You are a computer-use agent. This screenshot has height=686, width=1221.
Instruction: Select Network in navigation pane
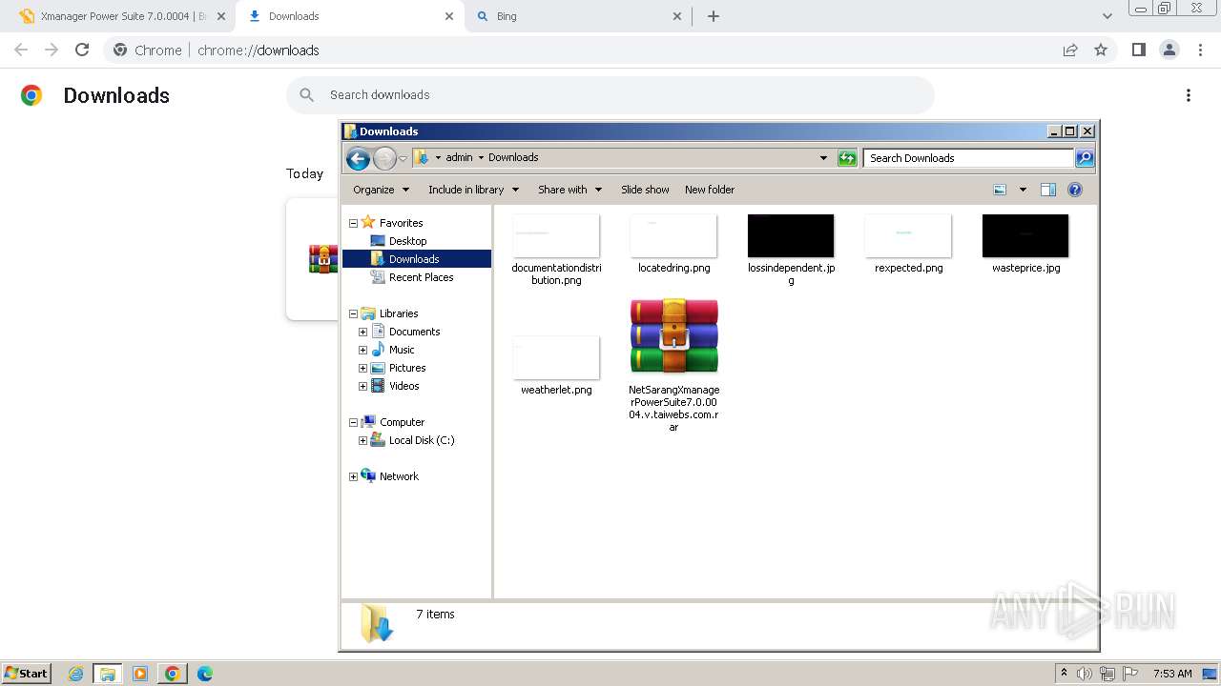point(399,476)
